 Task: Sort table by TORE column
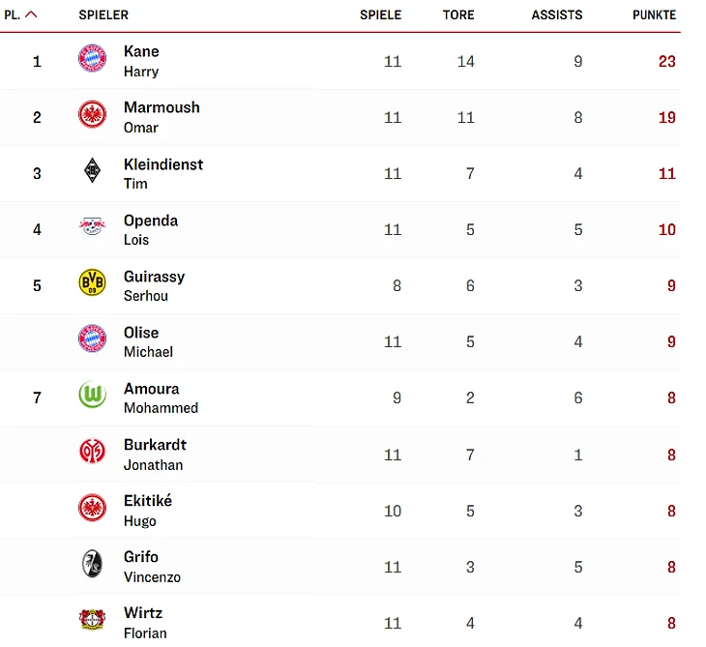[458, 15]
